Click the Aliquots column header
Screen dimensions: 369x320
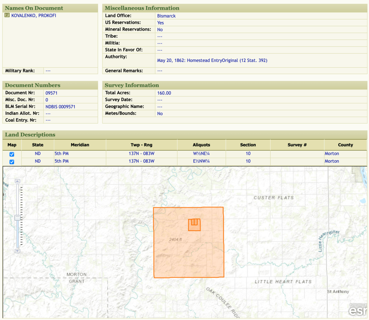(201, 145)
